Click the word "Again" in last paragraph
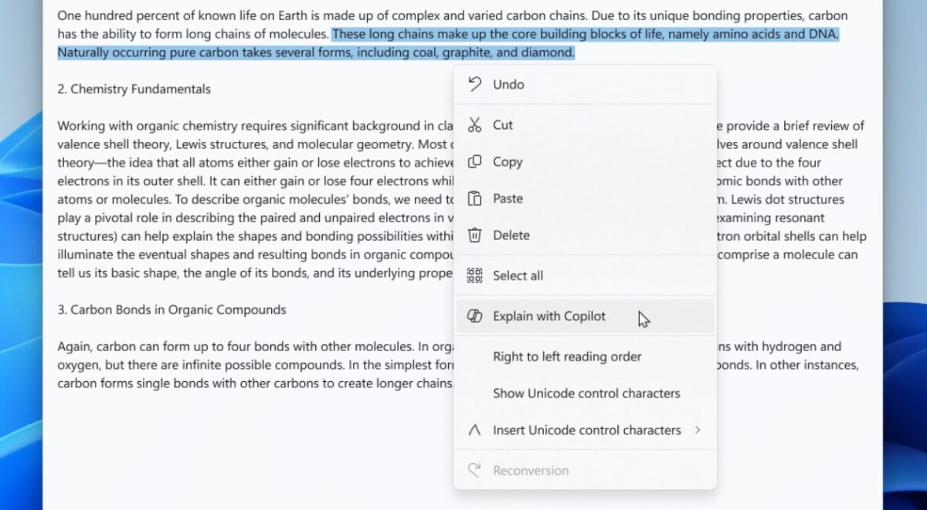Viewport: 927px width, 510px height. tap(75, 346)
